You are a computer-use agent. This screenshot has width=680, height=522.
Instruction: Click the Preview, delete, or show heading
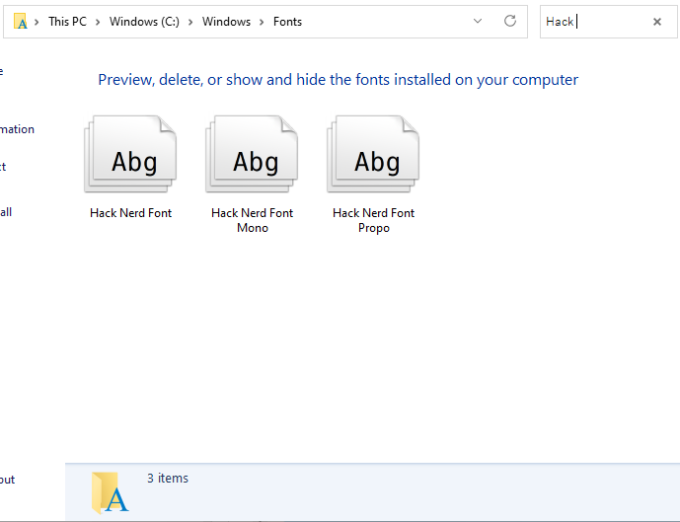tap(338, 80)
